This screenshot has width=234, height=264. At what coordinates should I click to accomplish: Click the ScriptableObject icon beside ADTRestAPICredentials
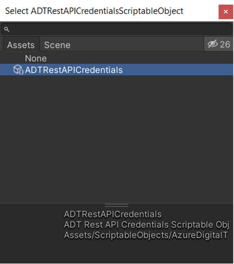coord(18,69)
